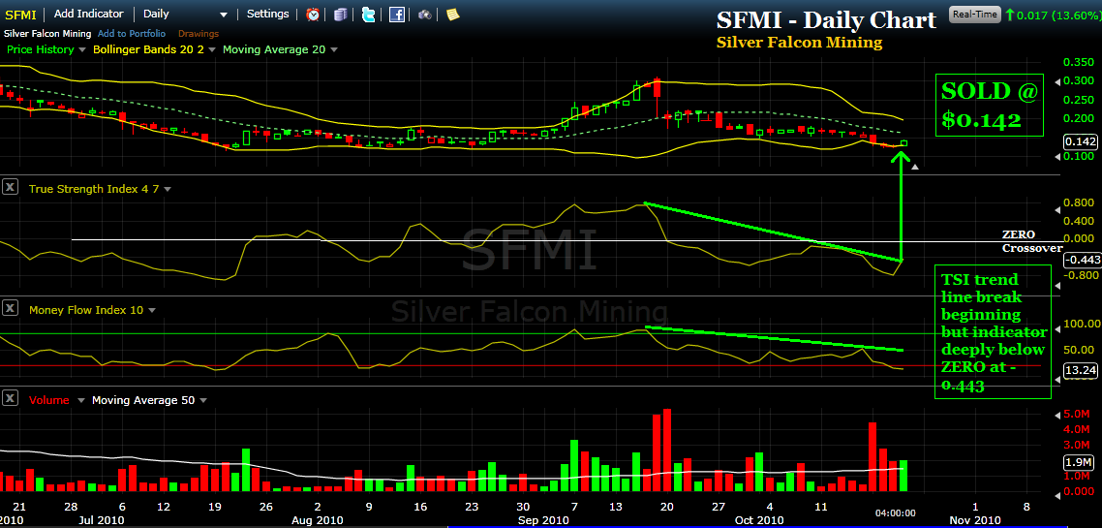Click the 13.24 Money Flow value label
This screenshot has width=1102, height=528.
coord(1081,370)
